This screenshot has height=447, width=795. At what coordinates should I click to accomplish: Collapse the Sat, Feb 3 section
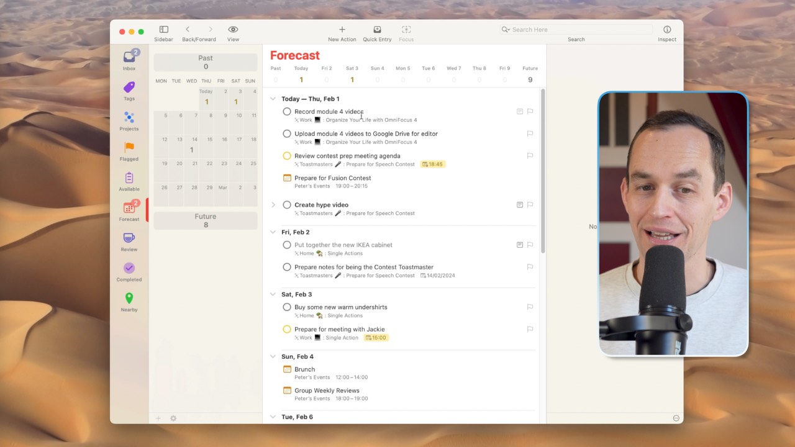point(273,294)
